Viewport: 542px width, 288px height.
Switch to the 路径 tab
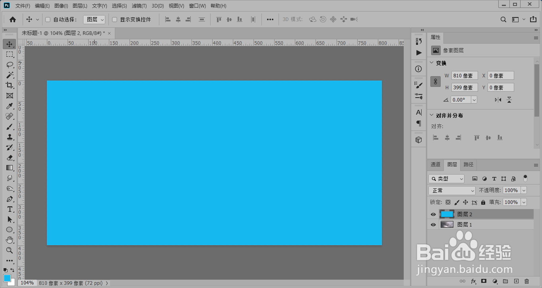pyautogui.click(x=468, y=164)
